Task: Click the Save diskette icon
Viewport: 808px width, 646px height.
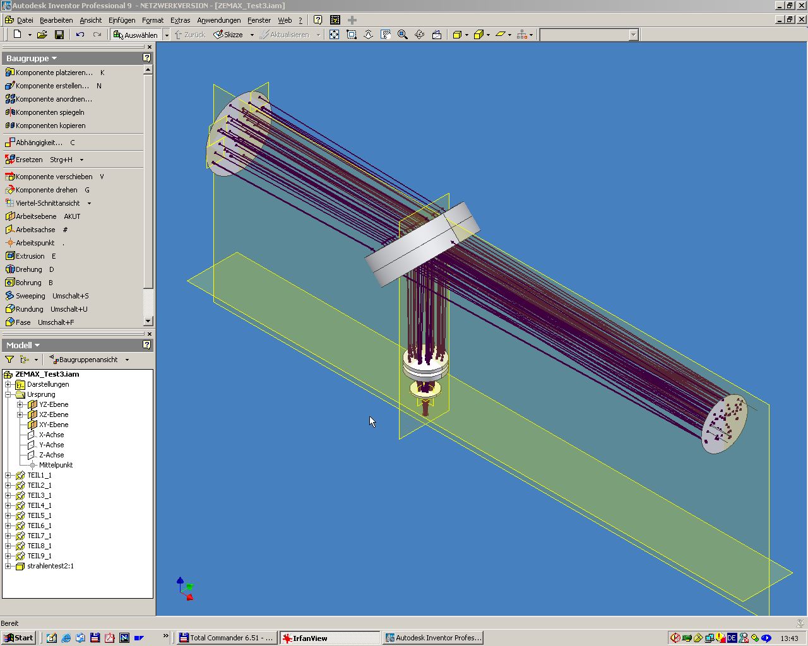Action: pos(59,35)
